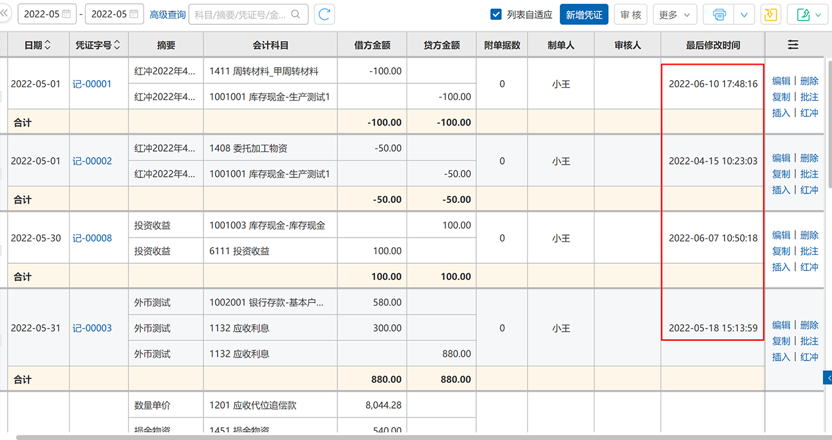Click the printer icon in the toolbar

(x=719, y=14)
